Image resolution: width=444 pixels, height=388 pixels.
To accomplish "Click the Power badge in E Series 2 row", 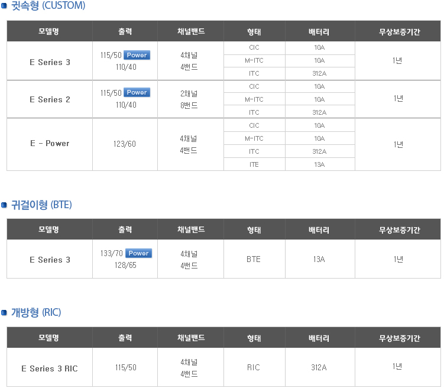I will click(137, 92).
